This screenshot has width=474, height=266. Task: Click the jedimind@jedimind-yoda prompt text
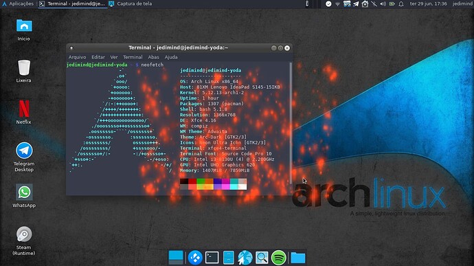97,65
